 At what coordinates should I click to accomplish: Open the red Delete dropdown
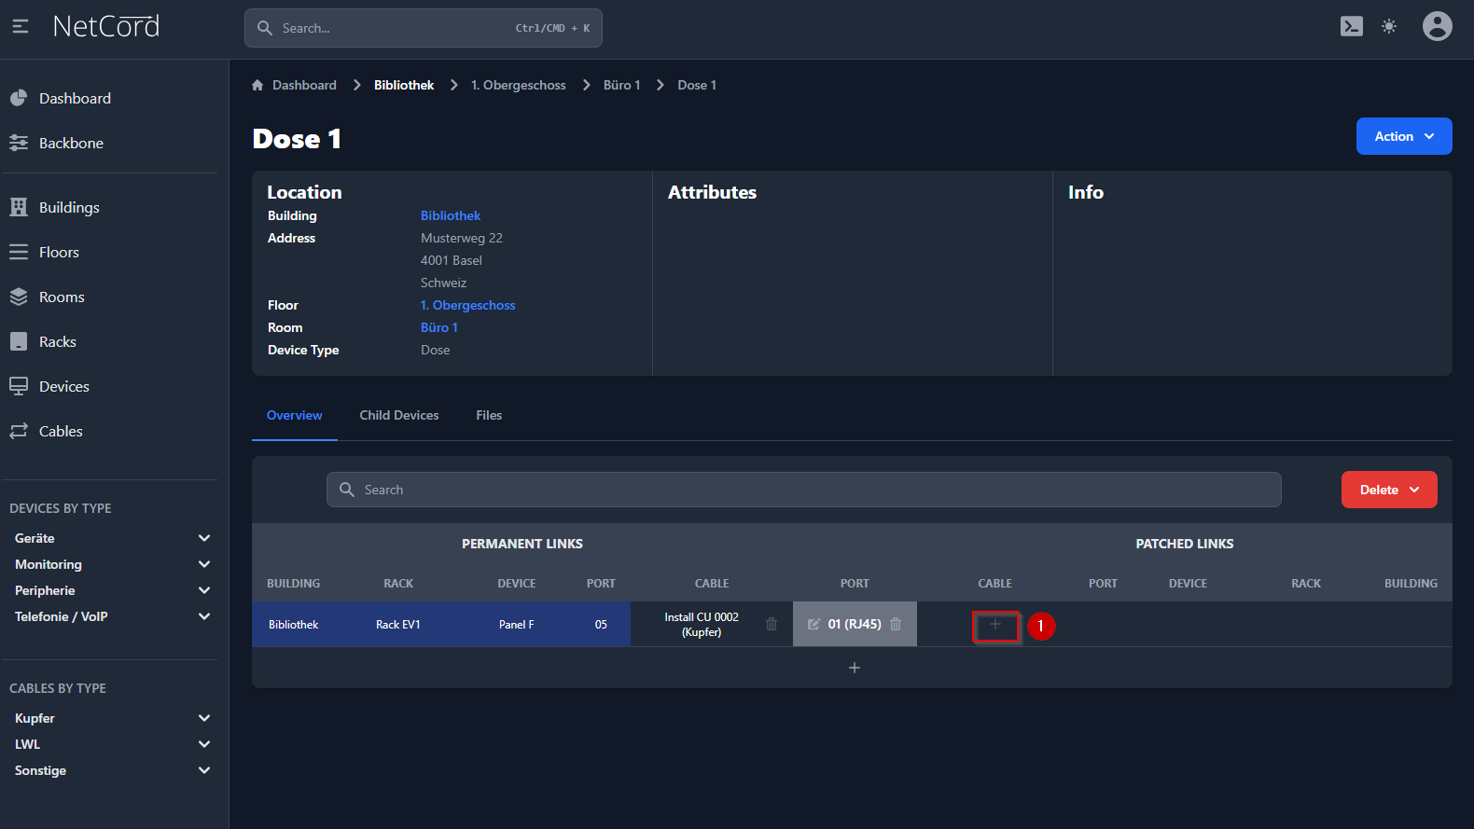1388,490
